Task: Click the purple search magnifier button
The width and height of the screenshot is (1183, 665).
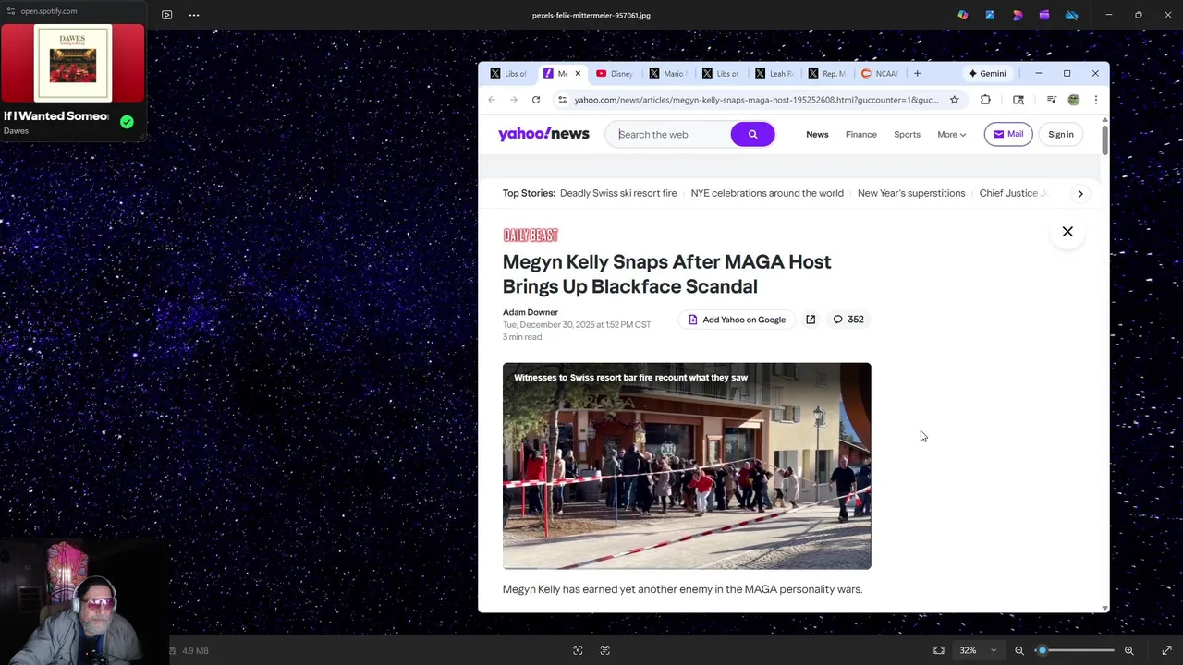Action: pyautogui.click(x=752, y=135)
